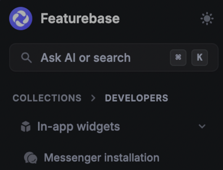Switch color mode using the top-right sun button

(207, 19)
